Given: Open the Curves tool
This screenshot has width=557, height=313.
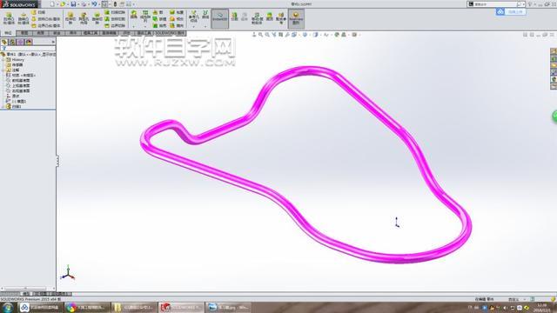Looking at the screenshot, I should click(205, 15).
